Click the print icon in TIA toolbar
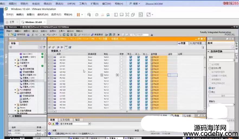 pyautogui.click(x=28, y=35)
